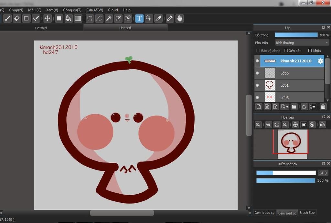Open the Công cụ(T) menu
The image size is (331, 223).
pos(72,10)
